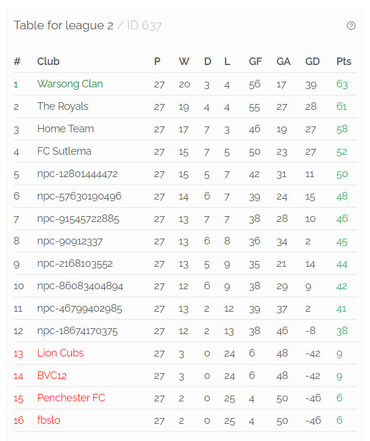This screenshot has height=441, width=370.
Task: Select club npc-90912337
Action: click(70, 241)
